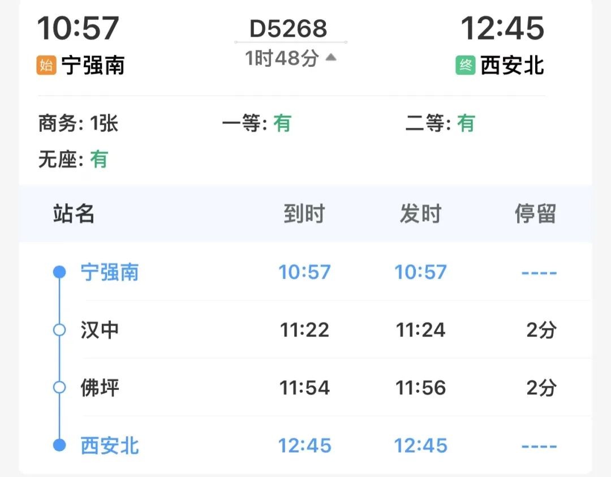The height and width of the screenshot is (477, 611).
Task: Select the 一等 seat availability
Action: pos(256,123)
